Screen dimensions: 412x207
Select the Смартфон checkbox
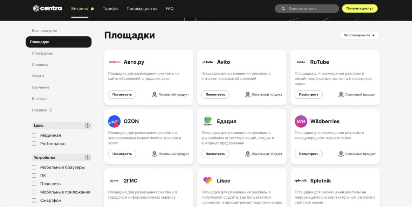34,200
